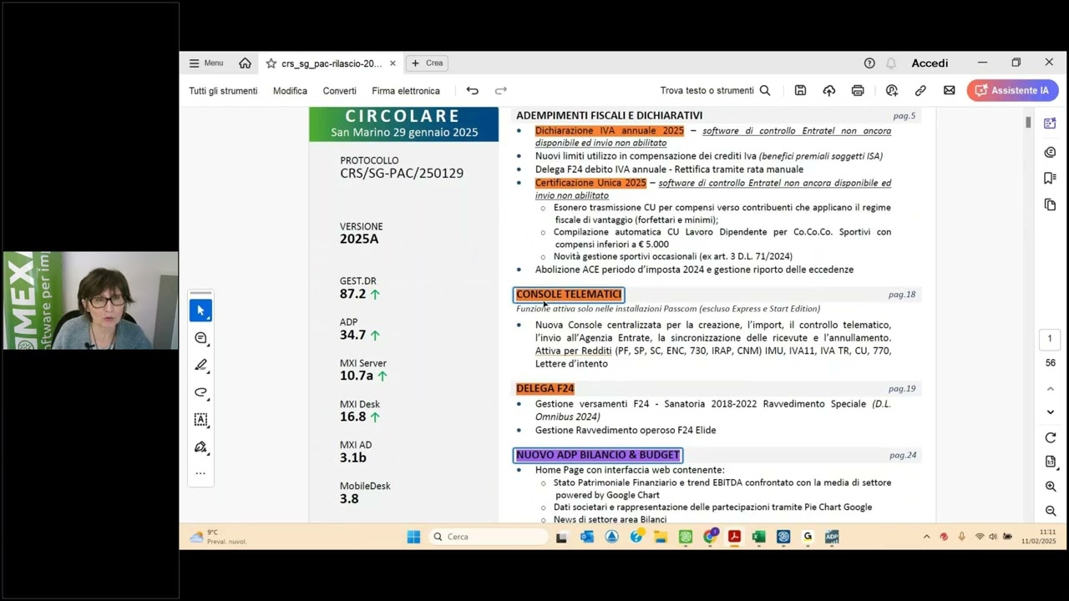
Task: Select the highlighter pen tool
Action: [200, 366]
